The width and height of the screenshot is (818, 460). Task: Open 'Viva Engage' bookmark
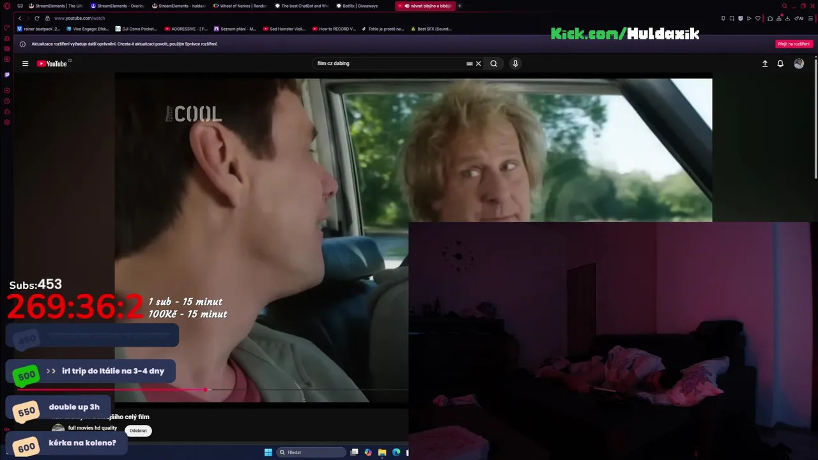point(88,29)
